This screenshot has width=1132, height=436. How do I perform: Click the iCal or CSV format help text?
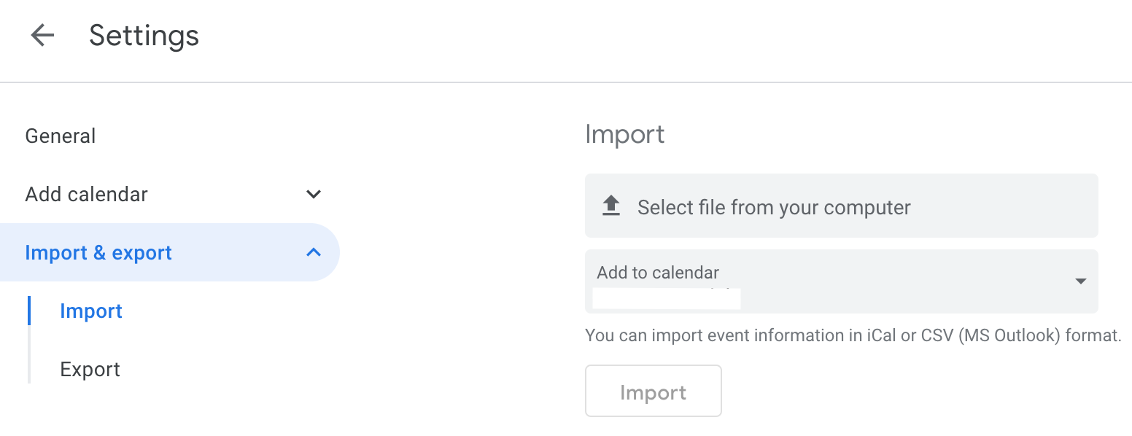tap(853, 335)
